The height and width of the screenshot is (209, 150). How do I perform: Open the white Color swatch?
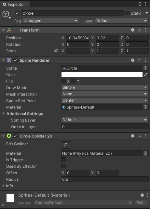pos(102,74)
